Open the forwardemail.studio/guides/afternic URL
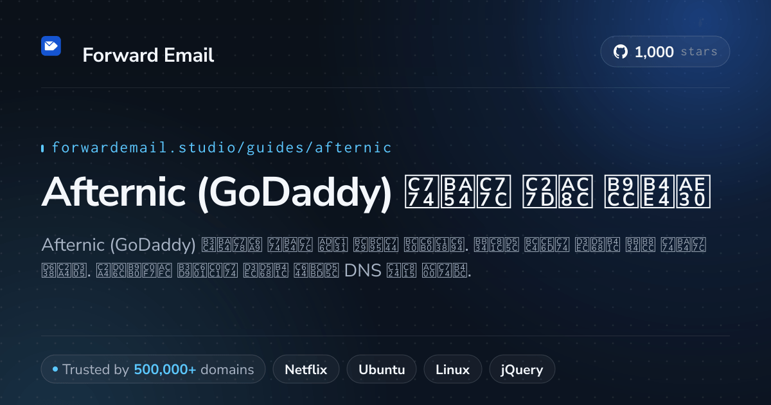This screenshot has width=771, height=405. click(x=222, y=148)
